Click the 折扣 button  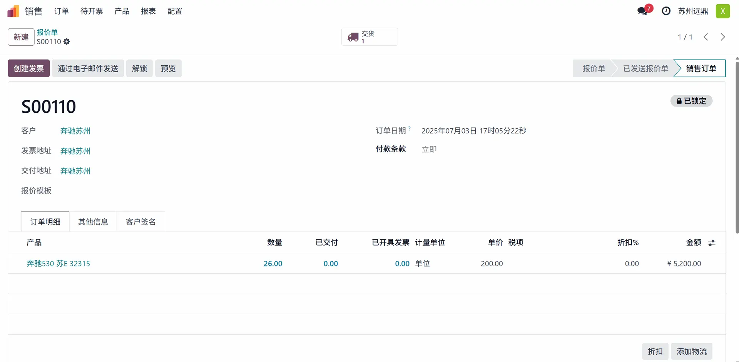(x=655, y=351)
